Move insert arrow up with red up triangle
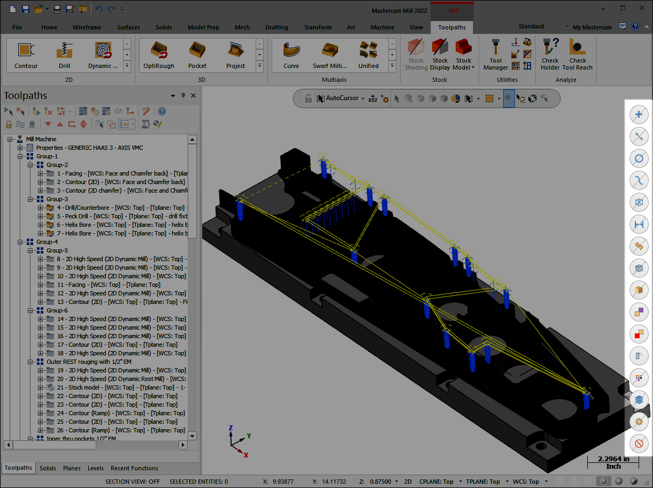 click(60, 124)
